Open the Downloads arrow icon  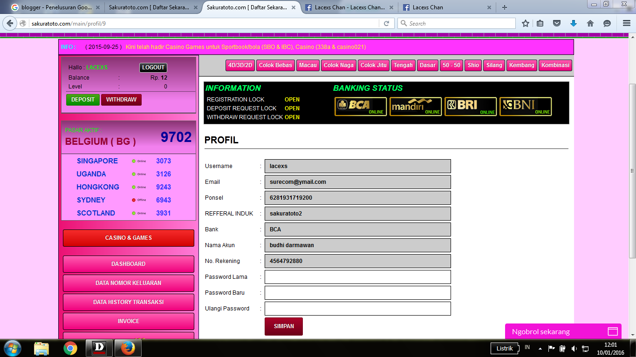[x=574, y=23]
